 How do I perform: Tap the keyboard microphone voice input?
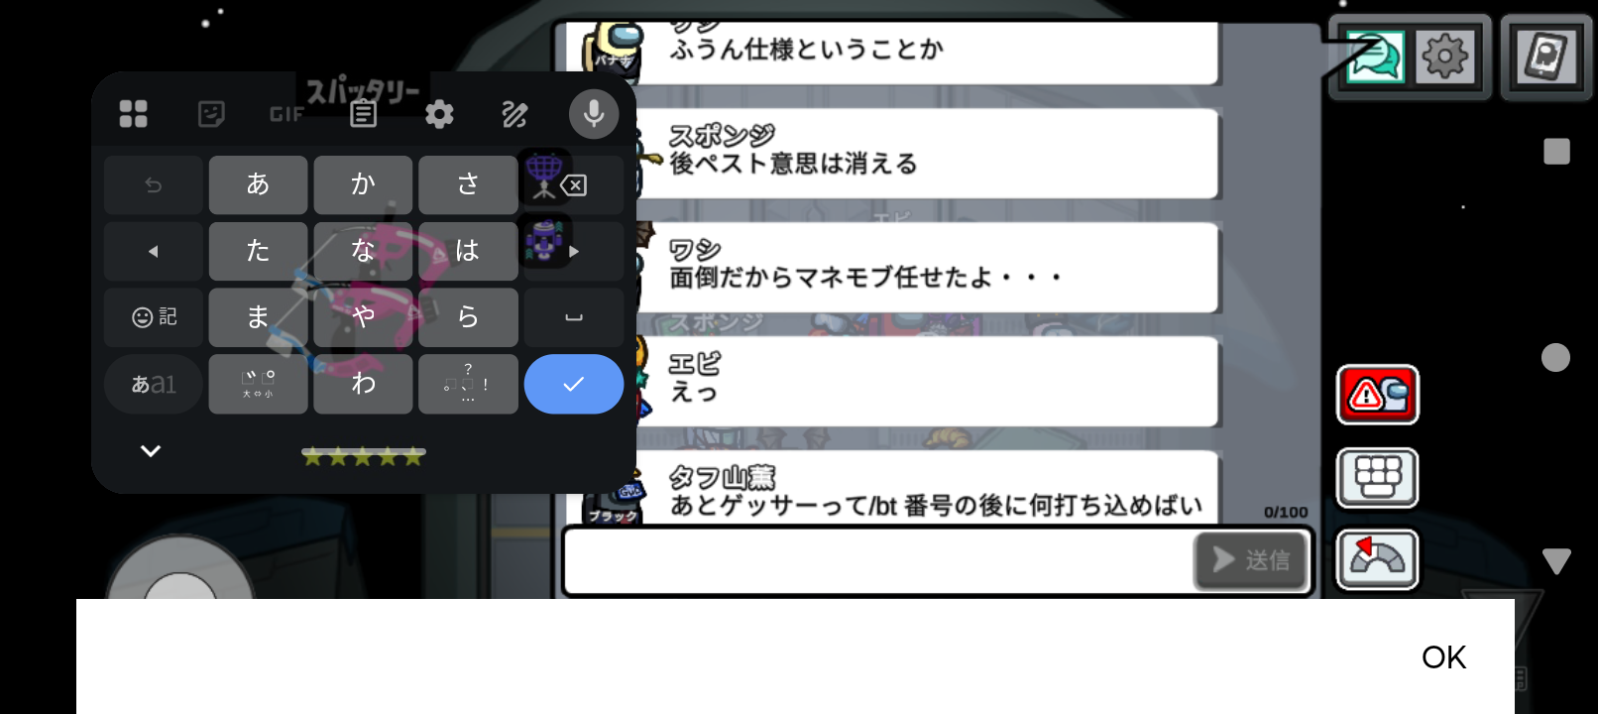(594, 114)
